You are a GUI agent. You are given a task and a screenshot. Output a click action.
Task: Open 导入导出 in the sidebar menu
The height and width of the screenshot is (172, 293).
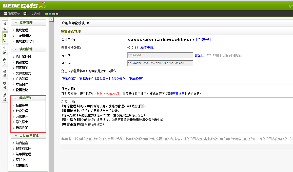click(x=22, y=122)
